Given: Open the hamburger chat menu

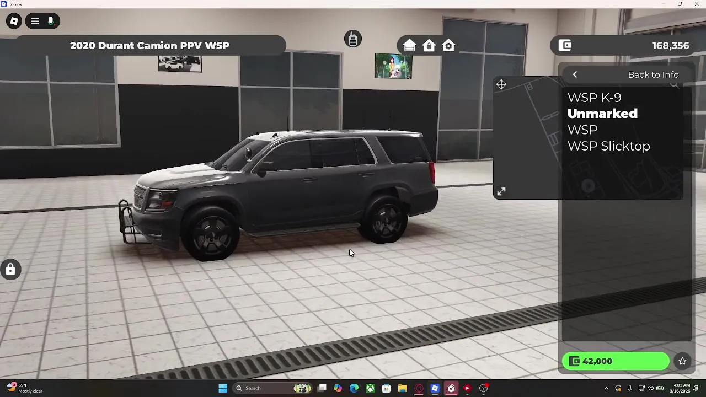Looking at the screenshot, I should coord(35,22).
